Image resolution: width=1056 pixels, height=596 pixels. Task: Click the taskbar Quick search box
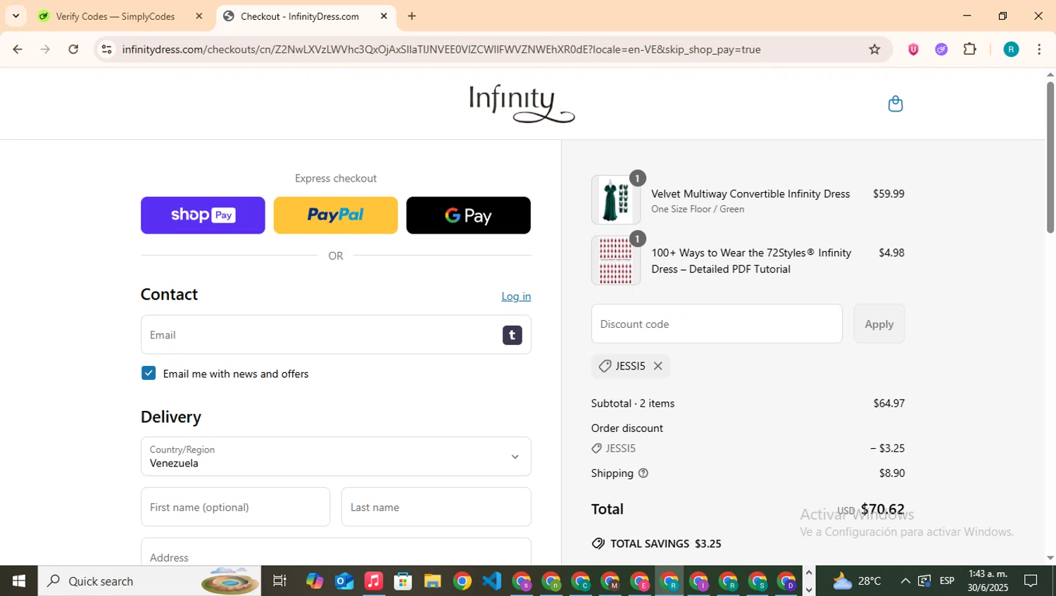149,581
